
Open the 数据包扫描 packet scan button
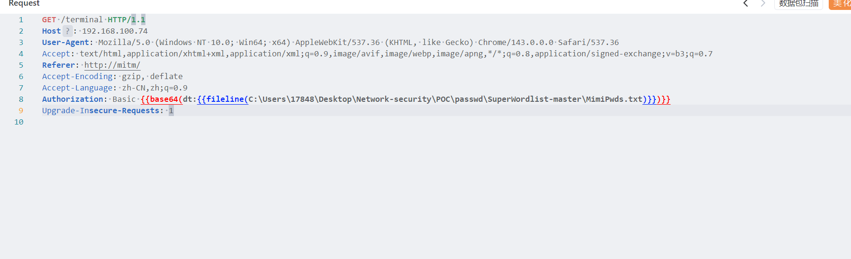coord(798,4)
